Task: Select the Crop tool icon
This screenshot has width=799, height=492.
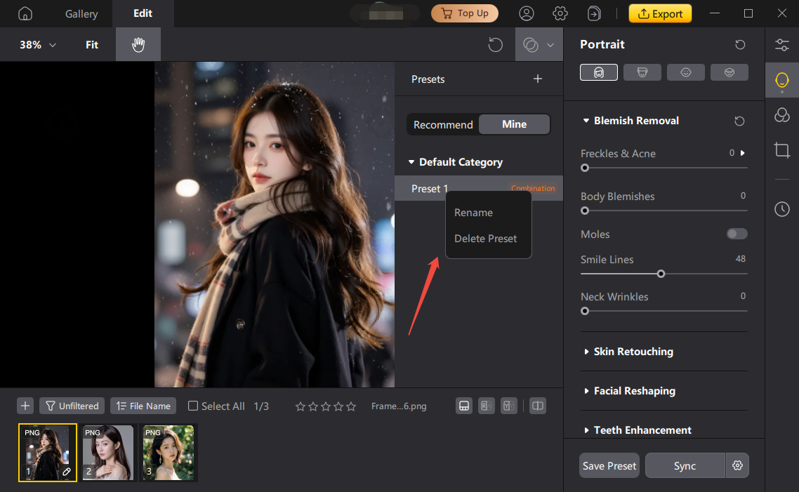Action: point(781,150)
